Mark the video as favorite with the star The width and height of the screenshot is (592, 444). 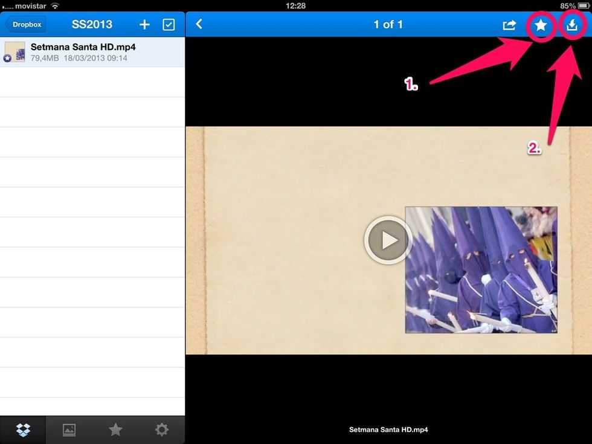click(541, 25)
